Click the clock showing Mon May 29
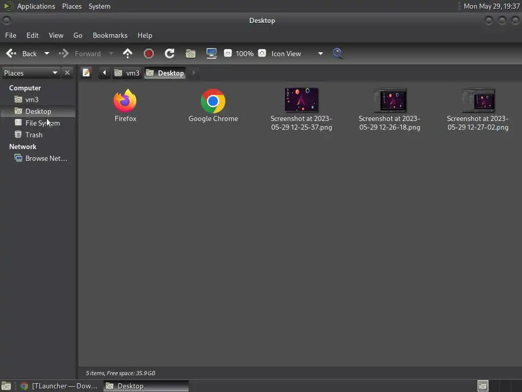 click(492, 6)
